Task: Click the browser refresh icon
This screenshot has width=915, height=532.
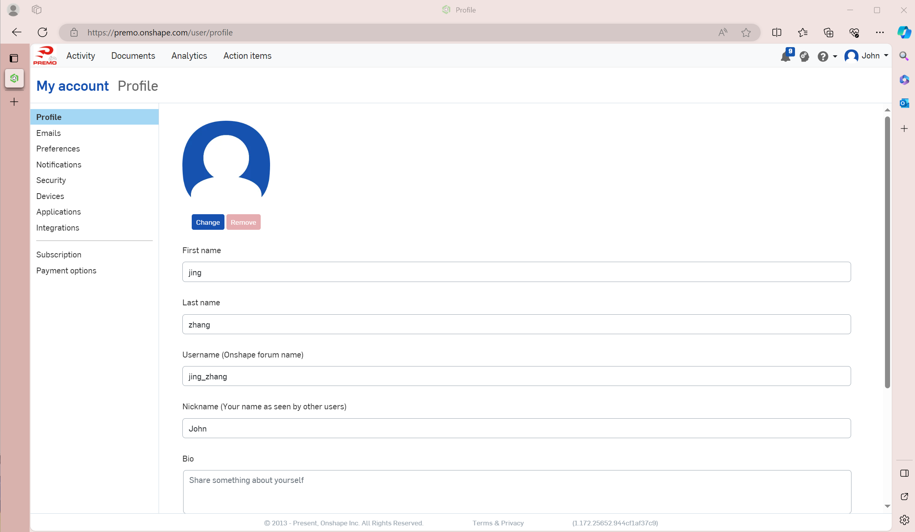Action: pyautogui.click(x=42, y=32)
